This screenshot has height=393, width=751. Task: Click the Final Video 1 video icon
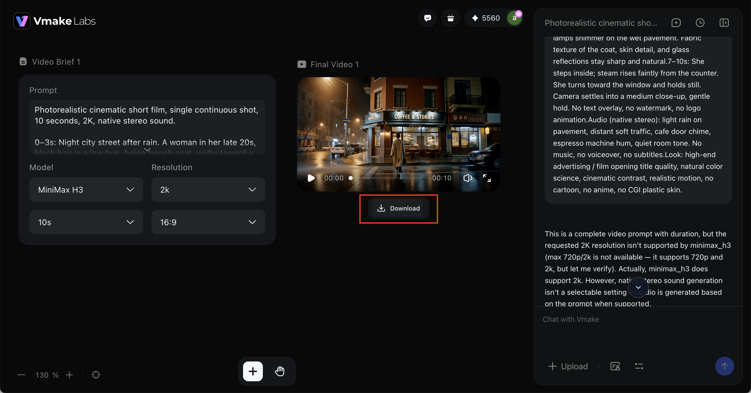(x=302, y=64)
